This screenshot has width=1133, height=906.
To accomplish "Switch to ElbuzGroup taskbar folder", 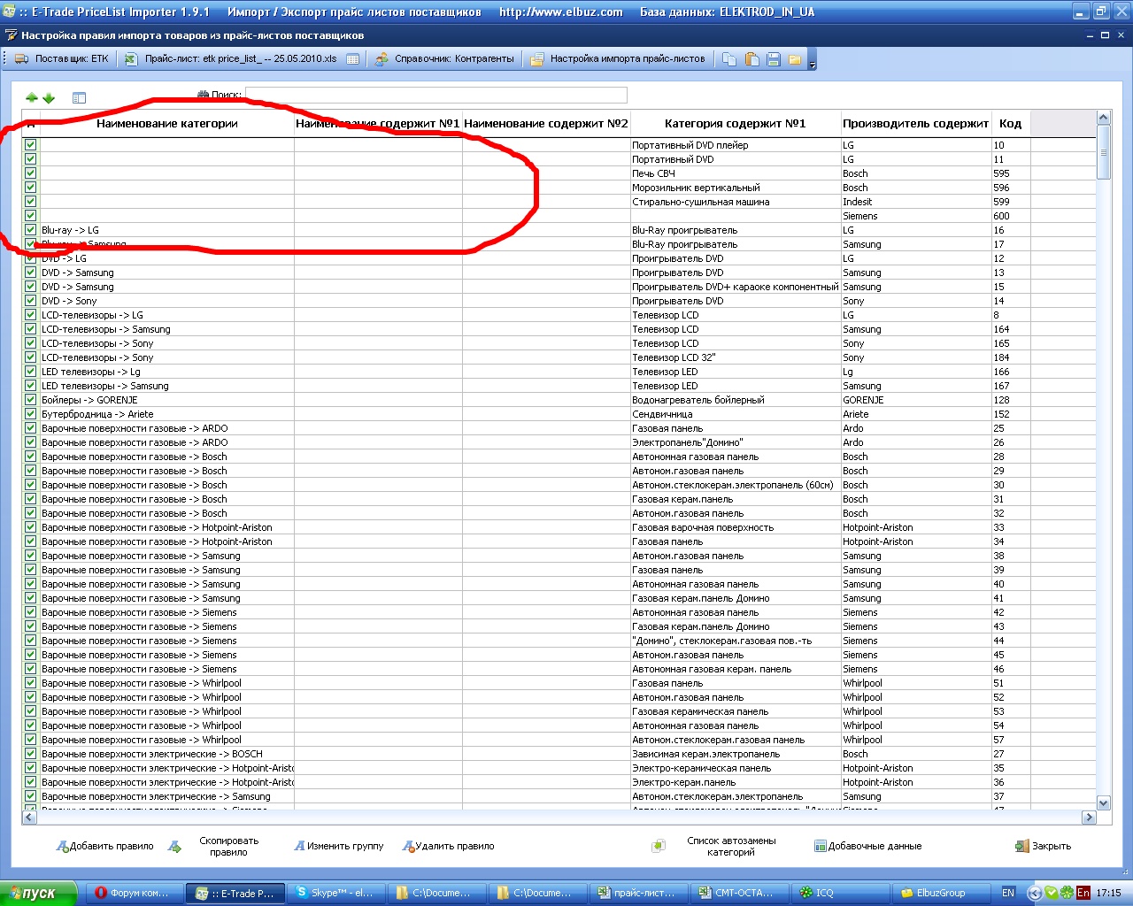I will [940, 893].
